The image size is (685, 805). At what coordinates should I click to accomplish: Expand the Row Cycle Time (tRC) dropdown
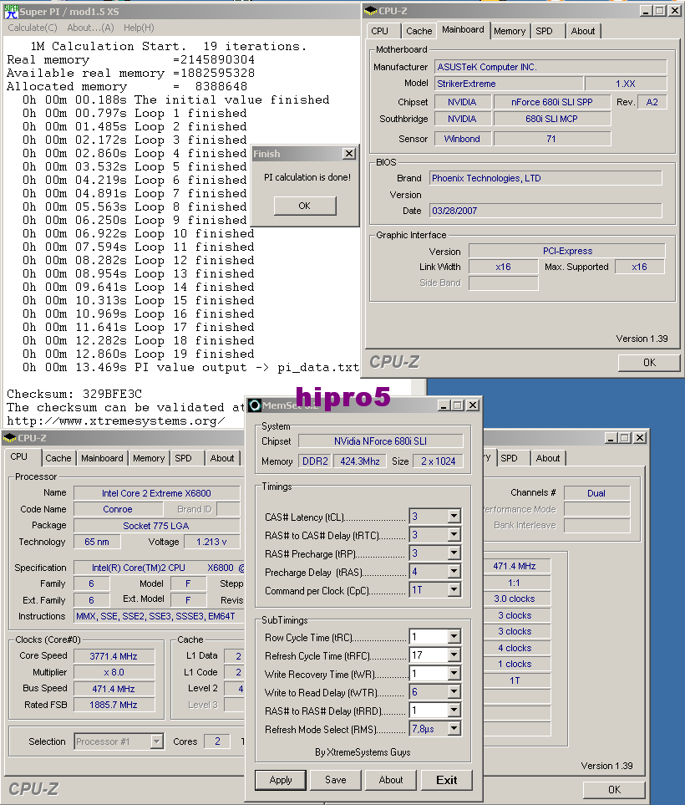tap(454, 637)
